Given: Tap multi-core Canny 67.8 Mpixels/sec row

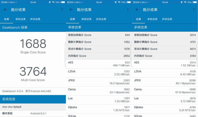Looking at the screenshot, I should (165, 91).
